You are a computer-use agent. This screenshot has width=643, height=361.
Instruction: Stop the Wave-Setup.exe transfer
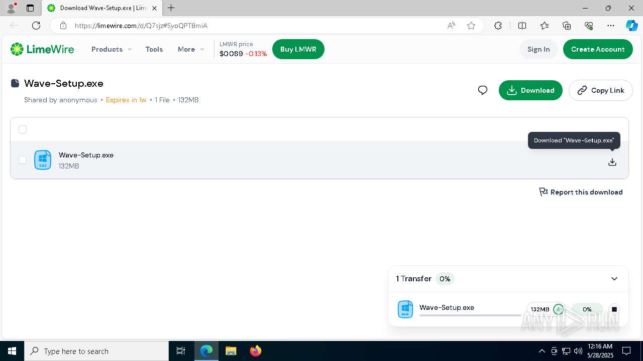tap(614, 309)
